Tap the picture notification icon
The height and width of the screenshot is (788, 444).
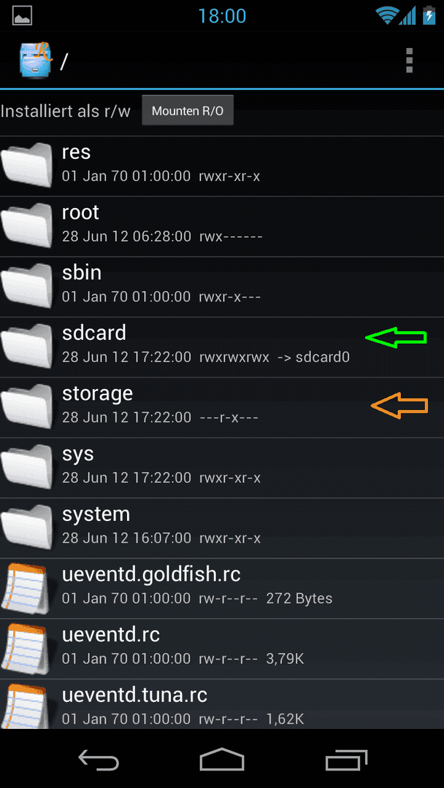pos(22,15)
